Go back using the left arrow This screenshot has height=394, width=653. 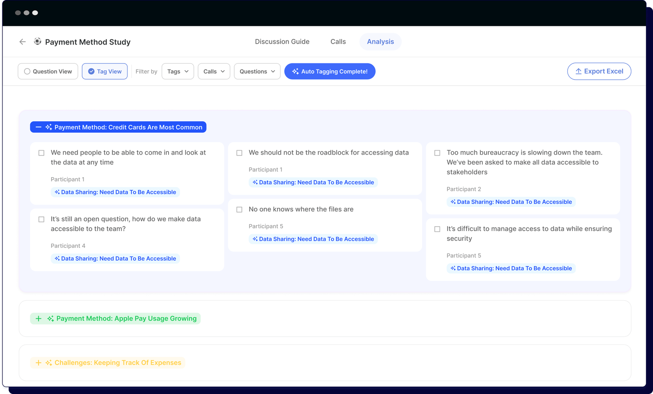coord(22,42)
